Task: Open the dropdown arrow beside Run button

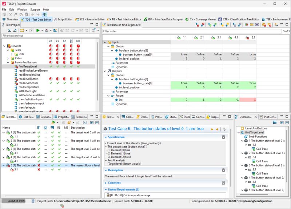Action: [42, 31]
